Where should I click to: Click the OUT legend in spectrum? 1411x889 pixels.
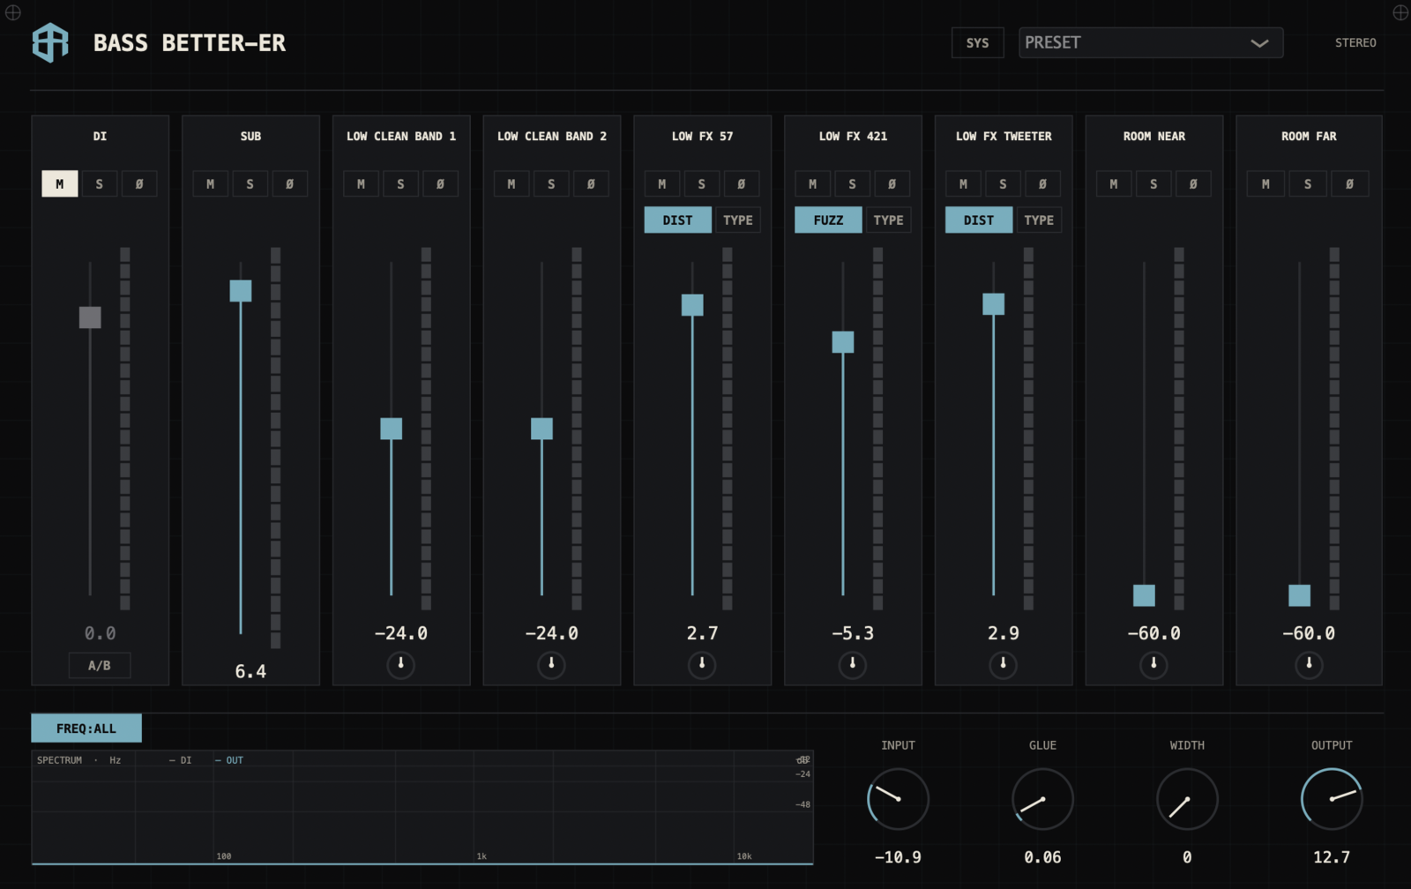pyautogui.click(x=229, y=760)
